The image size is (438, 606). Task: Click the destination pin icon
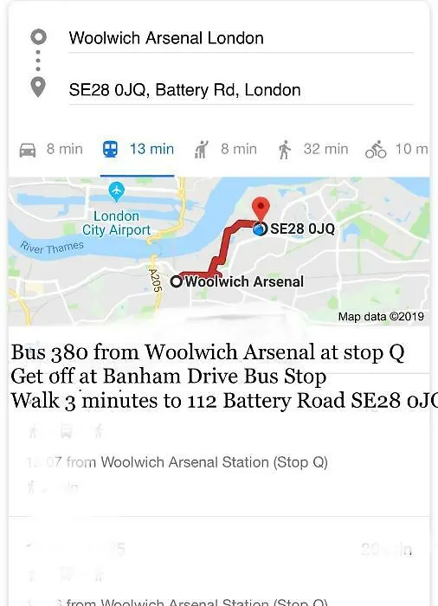38,87
